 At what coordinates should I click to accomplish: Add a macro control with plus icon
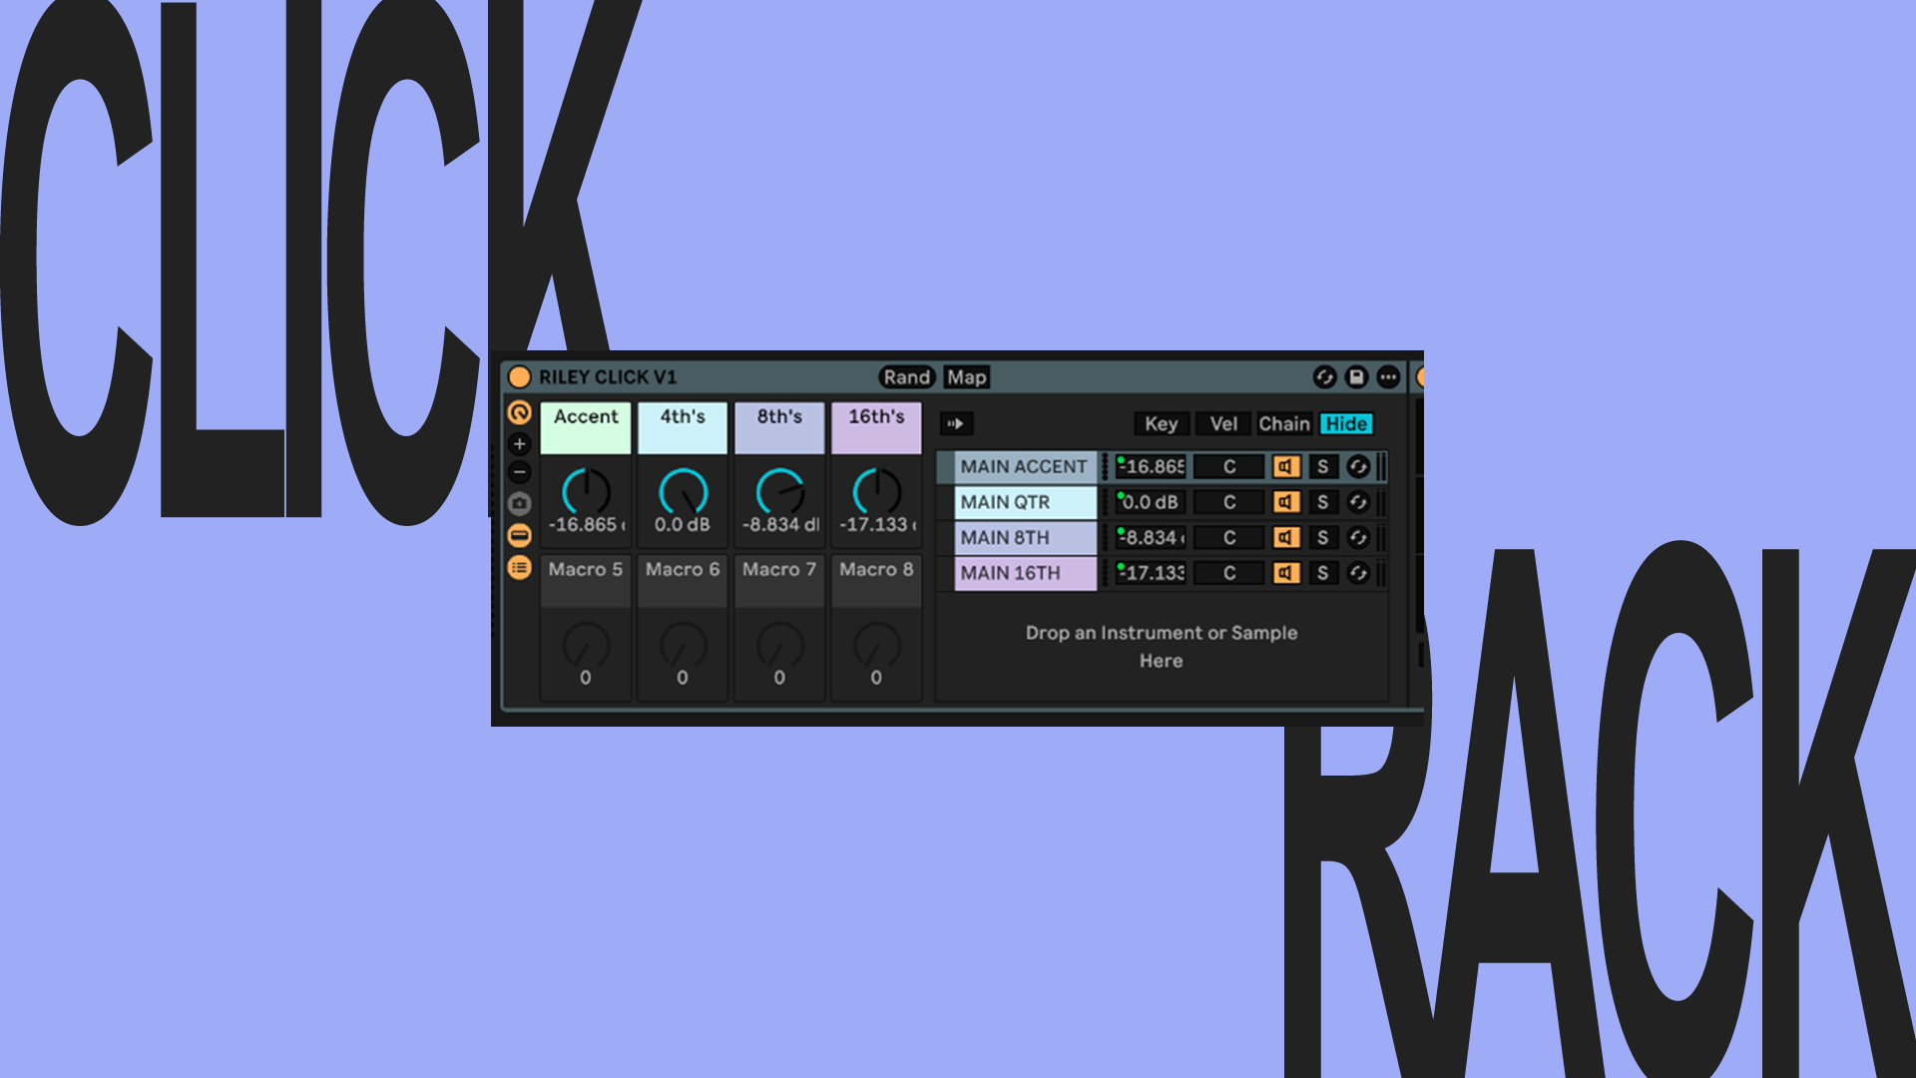click(x=519, y=444)
